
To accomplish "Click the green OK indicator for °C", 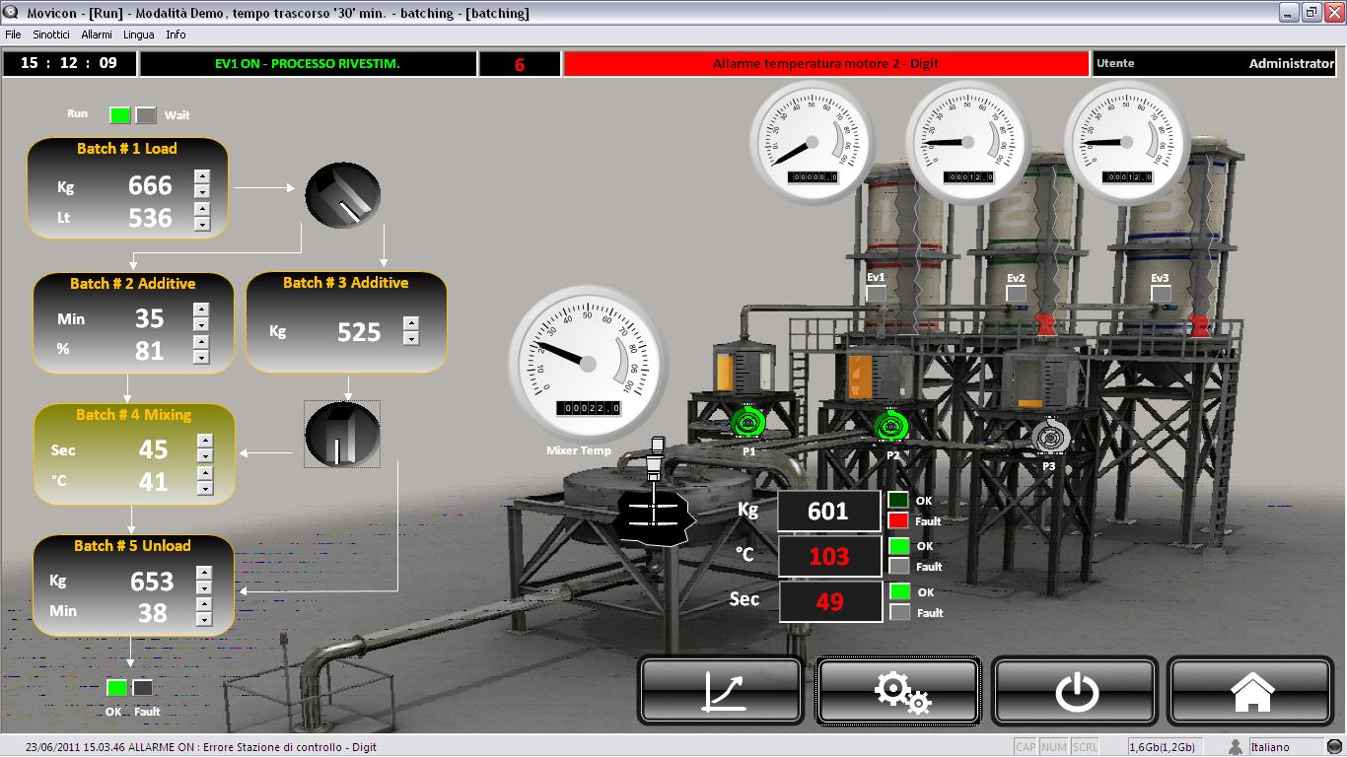I will 898,545.
